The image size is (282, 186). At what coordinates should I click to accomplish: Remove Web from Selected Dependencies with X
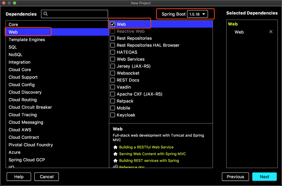point(271,32)
